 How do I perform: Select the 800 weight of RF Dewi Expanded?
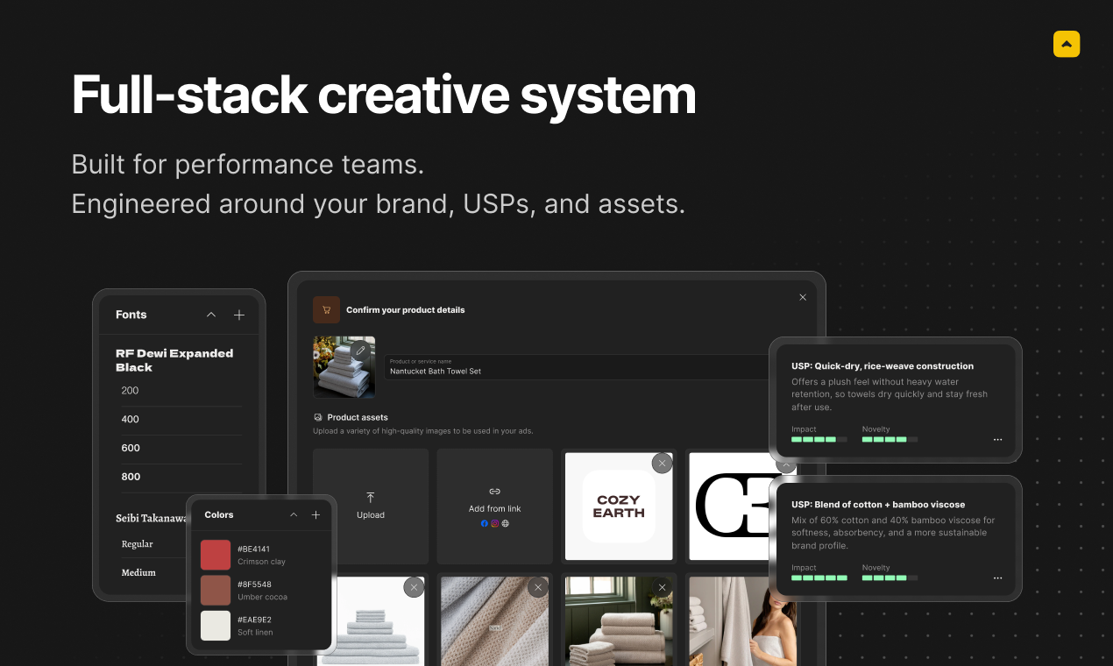click(131, 476)
